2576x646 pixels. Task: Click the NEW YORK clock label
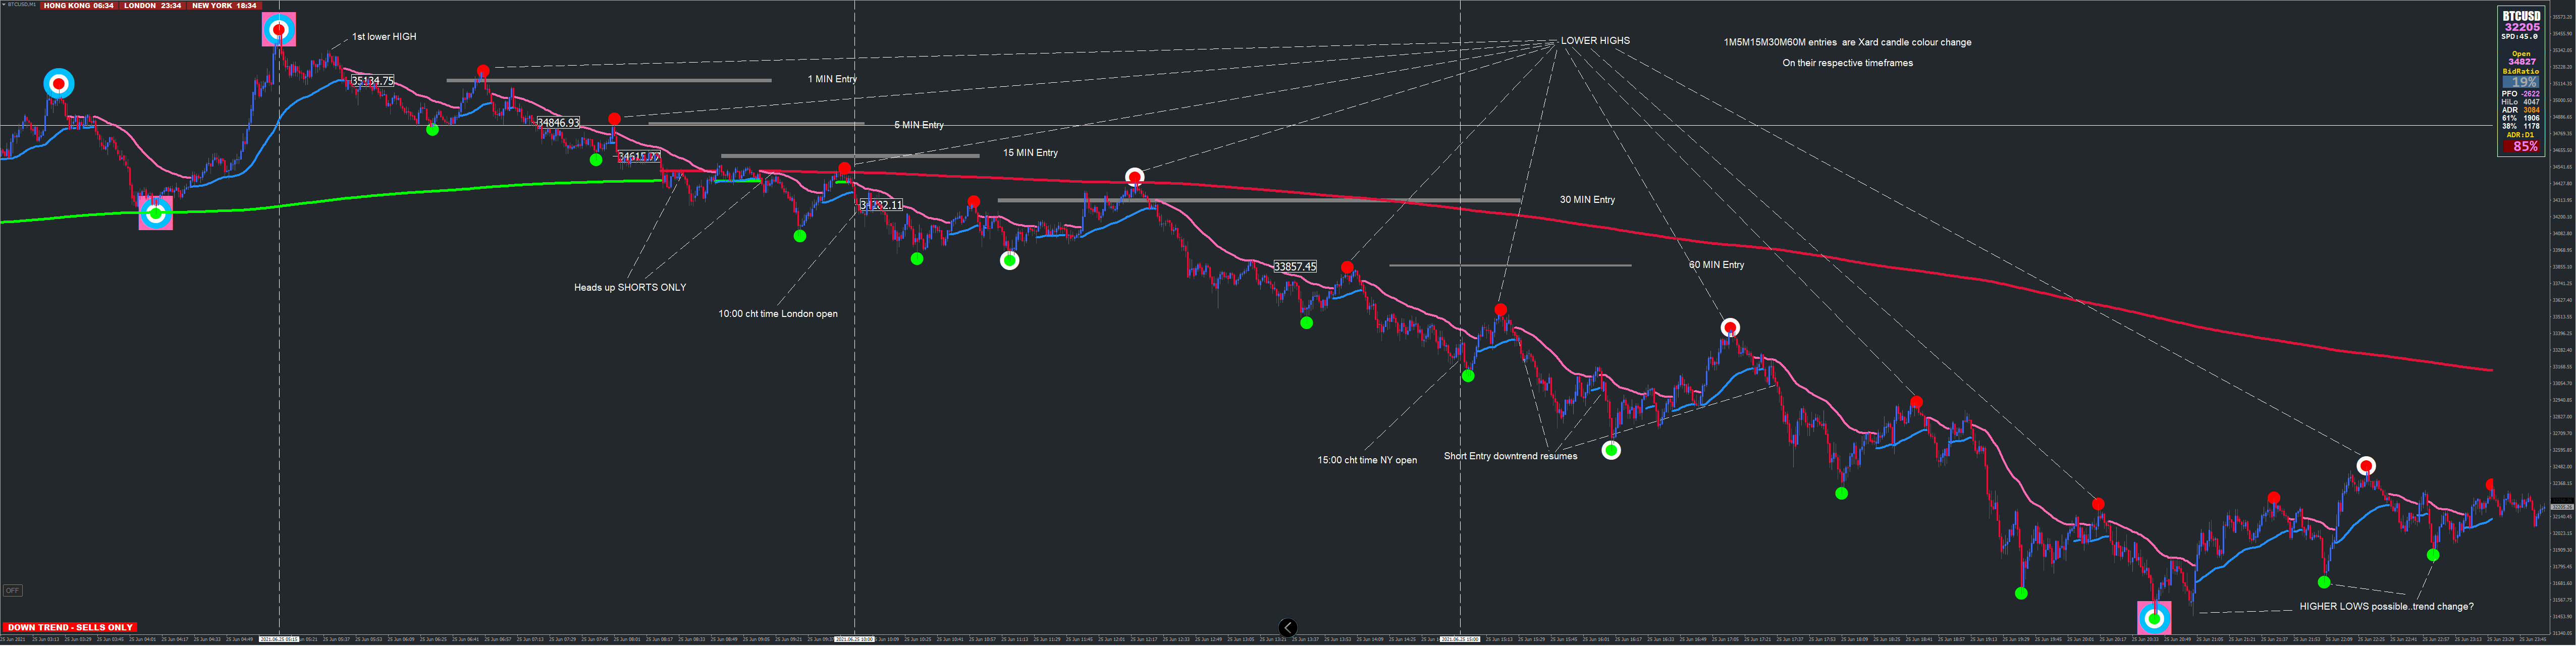pyautogui.click(x=224, y=5)
